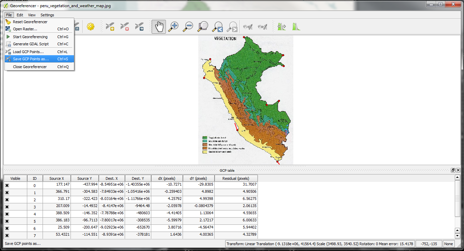
Task: Open the Transformation settings gear icon
Action: (90, 27)
